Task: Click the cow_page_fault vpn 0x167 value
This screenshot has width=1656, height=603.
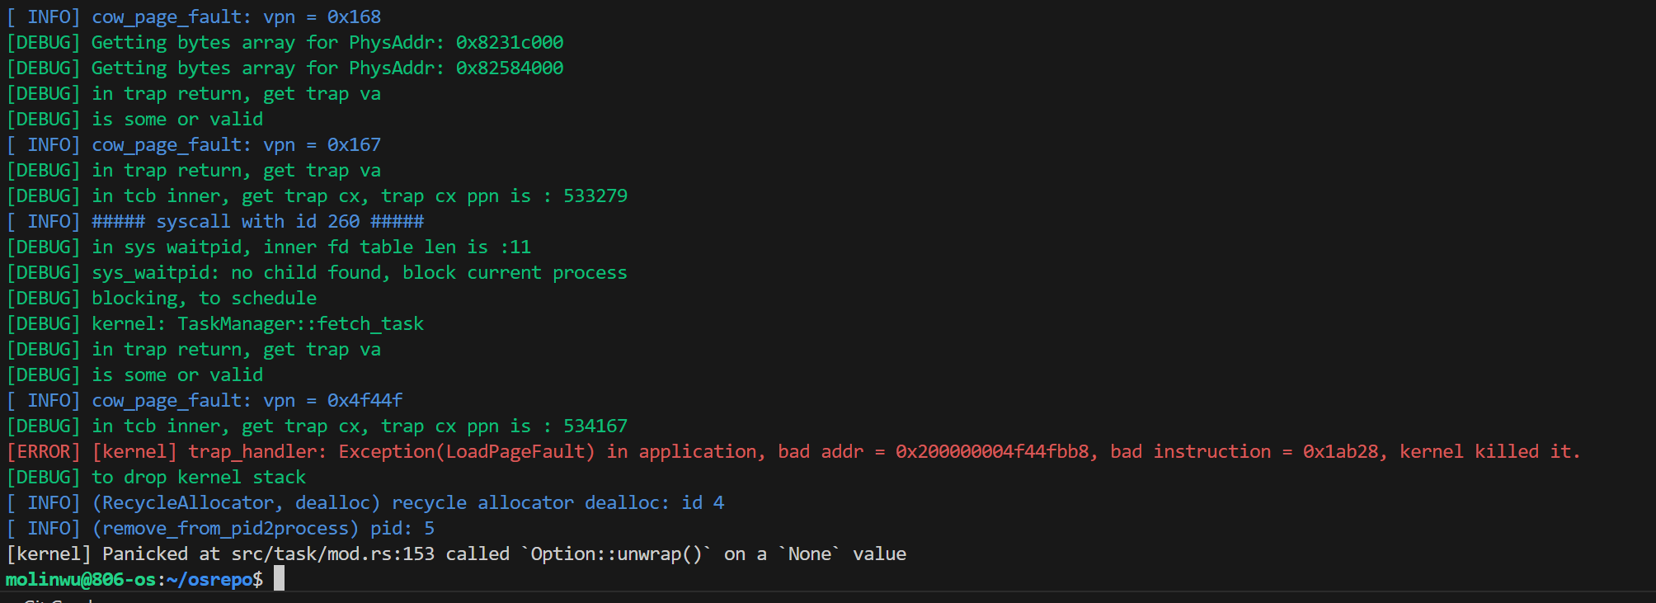Action: click(x=354, y=145)
